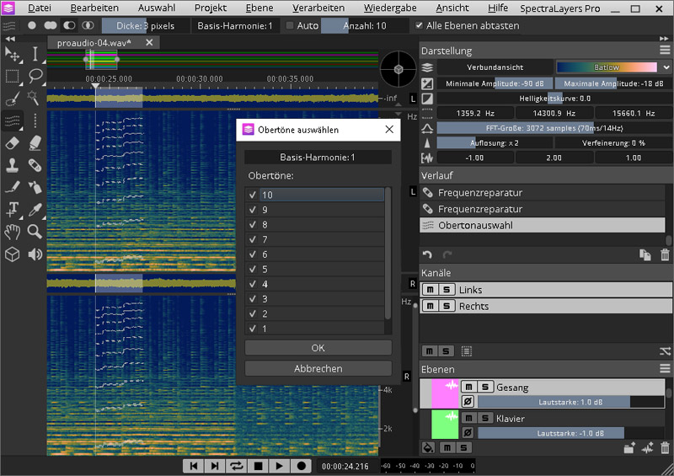
Task: Disable Alle Ebenen abtasten checkbox
Action: tap(420, 25)
